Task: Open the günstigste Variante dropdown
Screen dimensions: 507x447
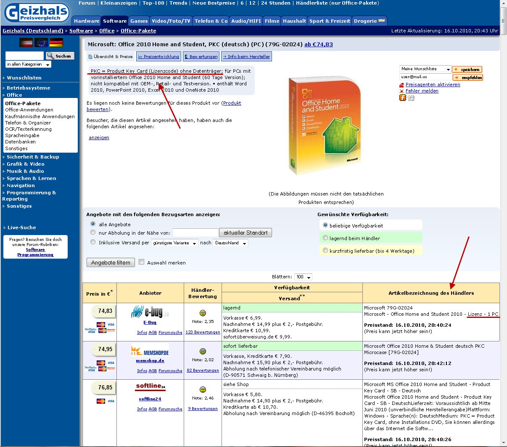Action: click(174, 243)
